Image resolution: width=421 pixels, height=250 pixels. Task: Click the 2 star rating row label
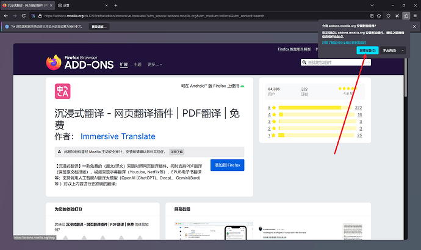(272, 128)
